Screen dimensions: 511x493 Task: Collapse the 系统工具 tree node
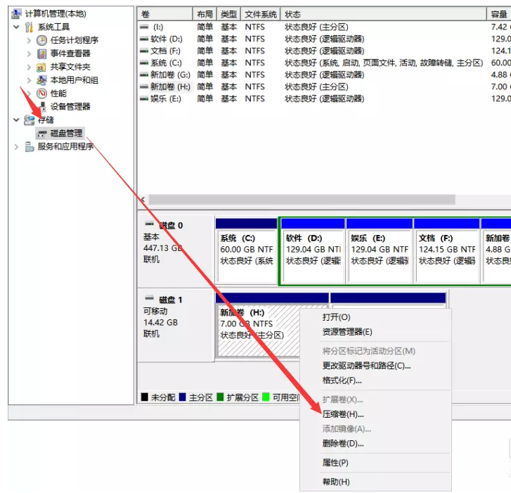pyautogui.click(x=16, y=27)
